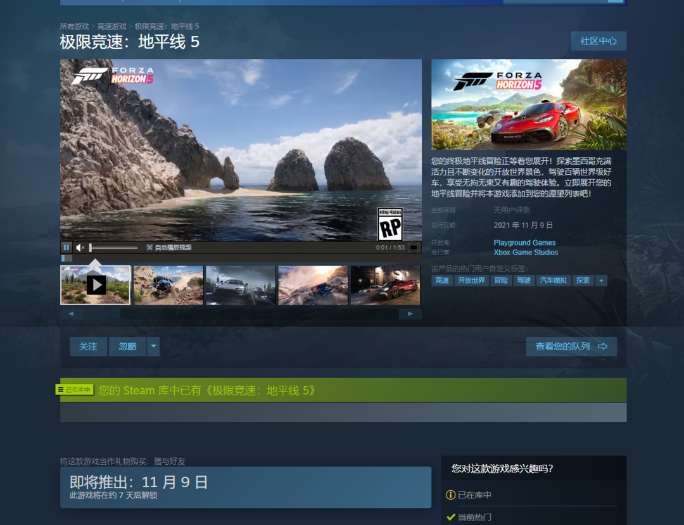This screenshot has width=684, height=525.
Task: Open the off-road buggy beach screenshot thumbnail
Action: [168, 285]
